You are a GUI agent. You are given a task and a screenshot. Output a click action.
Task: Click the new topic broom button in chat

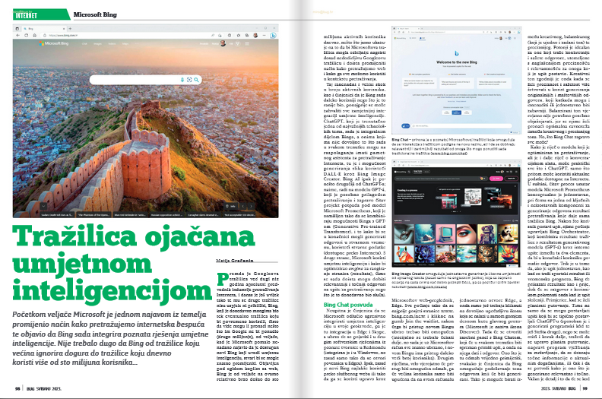[405, 126]
